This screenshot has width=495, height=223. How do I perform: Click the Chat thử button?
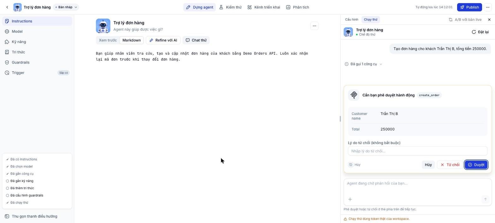(196, 40)
